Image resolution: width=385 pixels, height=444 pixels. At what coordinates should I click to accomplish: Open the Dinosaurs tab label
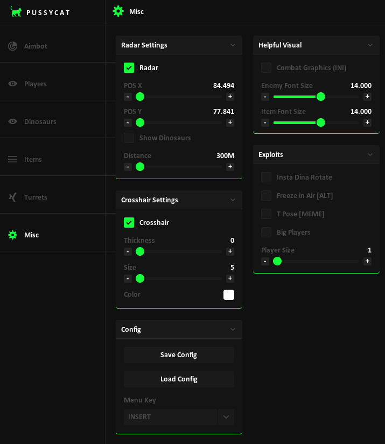[40, 121]
